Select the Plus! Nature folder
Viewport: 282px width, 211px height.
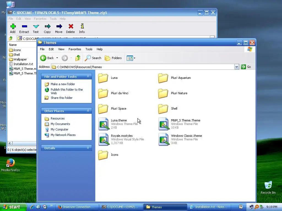pos(173,93)
